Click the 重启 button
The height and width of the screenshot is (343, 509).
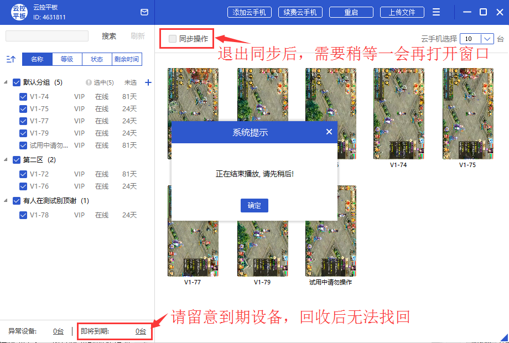(x=351, y=12)
